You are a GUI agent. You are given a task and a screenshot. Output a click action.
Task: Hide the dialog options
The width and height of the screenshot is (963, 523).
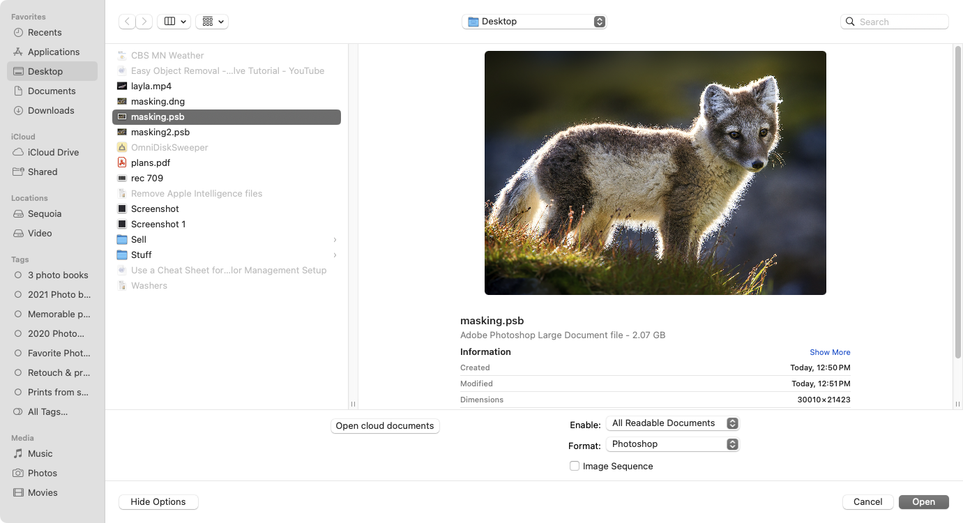point(158,501)
